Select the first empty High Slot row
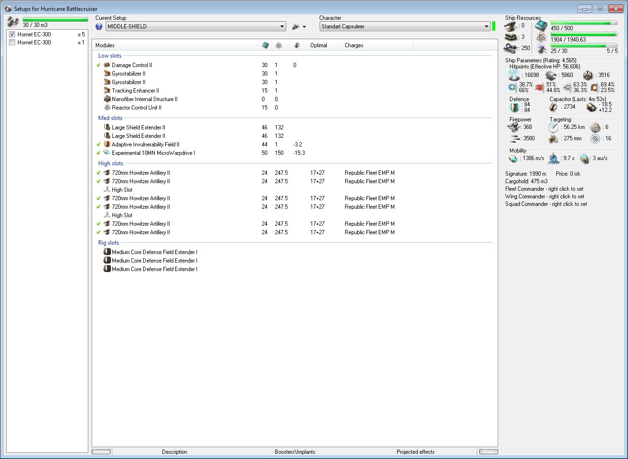Screen dimensions: 628x459 122,190
